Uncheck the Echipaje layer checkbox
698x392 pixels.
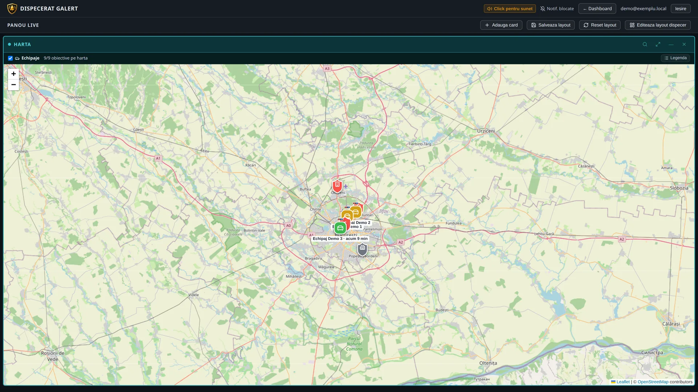(x=10, y=58)
